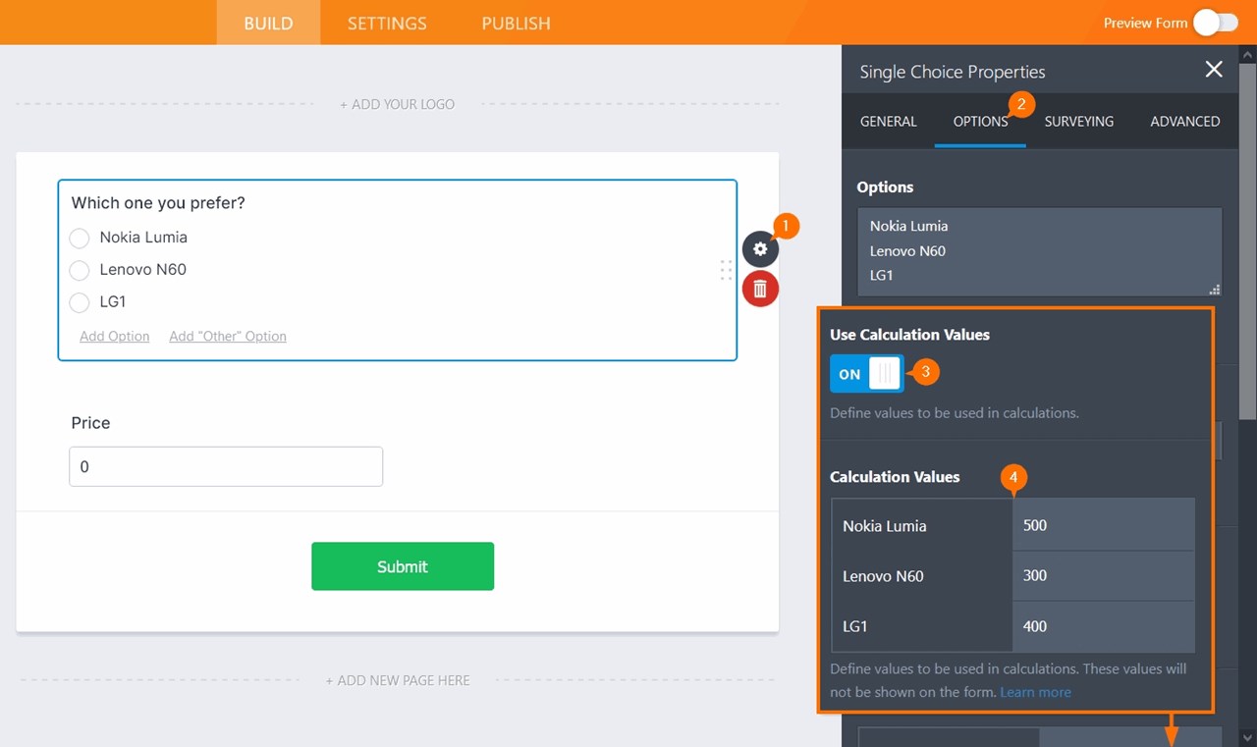Switch off Use Calculation Values toggle

[866, 374]
